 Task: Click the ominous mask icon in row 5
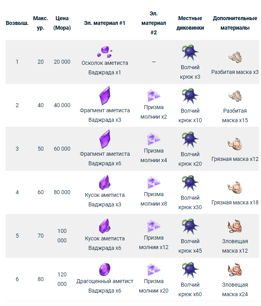click(x=235, y=226)
